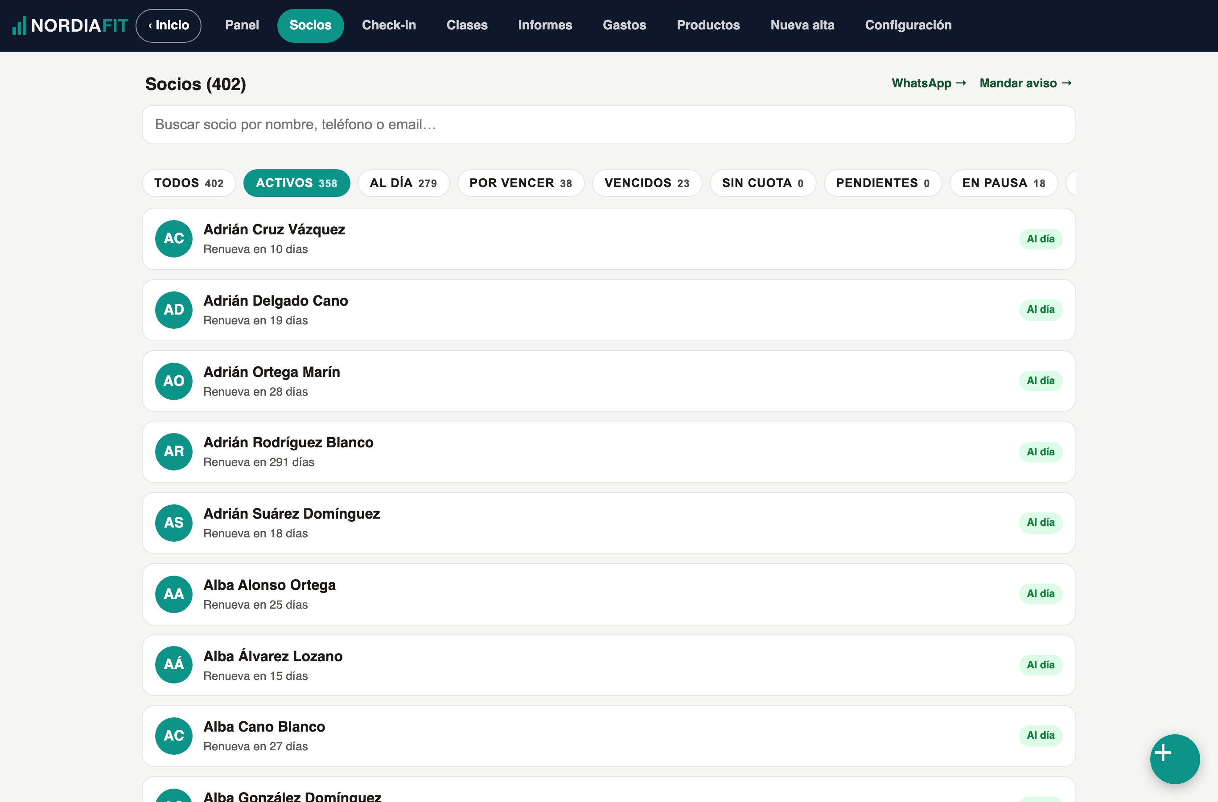Screen dimensions: 1218x802
Task: Click 'Renueva en 19 días' text
Action: click(256, 320)
